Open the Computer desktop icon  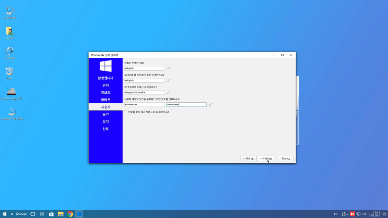click(x=10, y=13)
